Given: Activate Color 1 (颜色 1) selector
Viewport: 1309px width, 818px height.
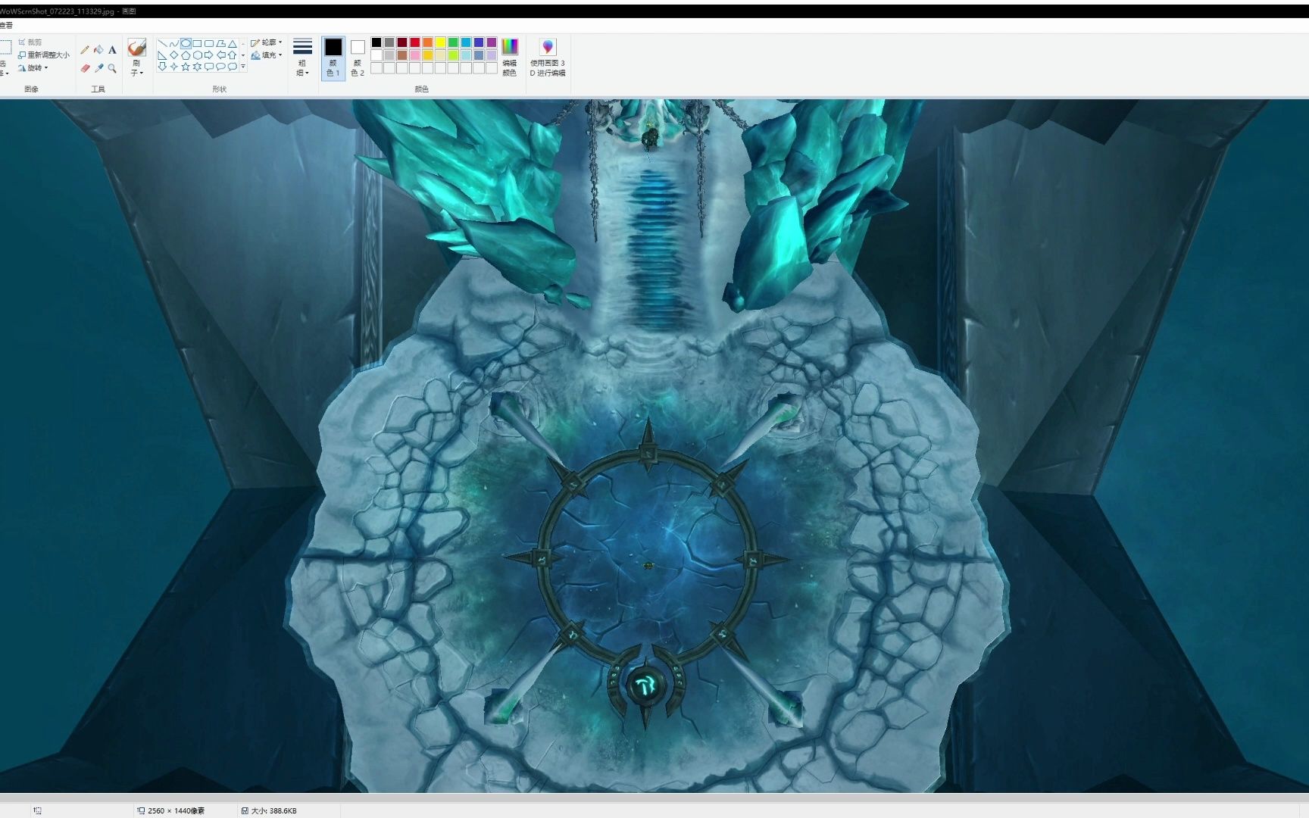Looking at the screenshot, I should [x=333, y=58].
